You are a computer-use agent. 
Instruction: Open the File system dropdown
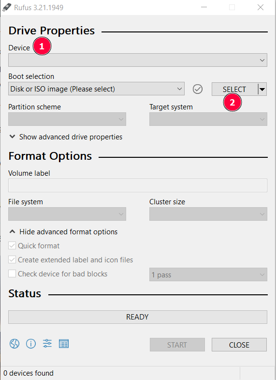[x=67, y=214]
